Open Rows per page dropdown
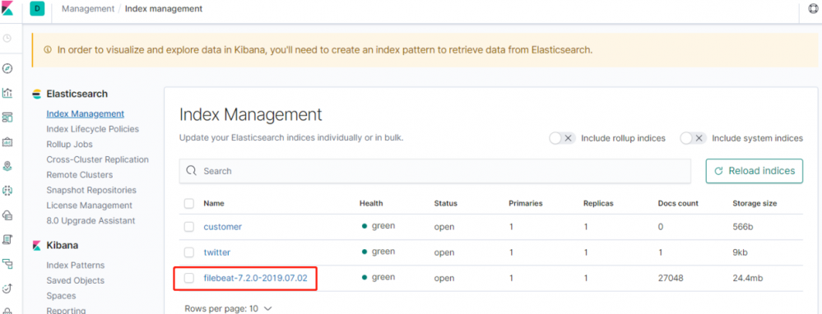 pyautogui.click(x=228, y=309)
